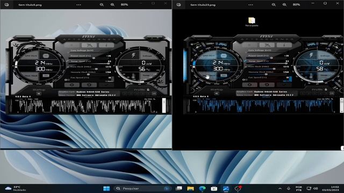Open Task View from the taskbar

pos(179,188)
